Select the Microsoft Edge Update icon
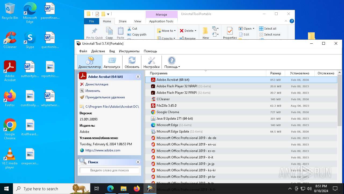Screen dimensions: 344x194 pyautogui.click(x=153, y=131)
